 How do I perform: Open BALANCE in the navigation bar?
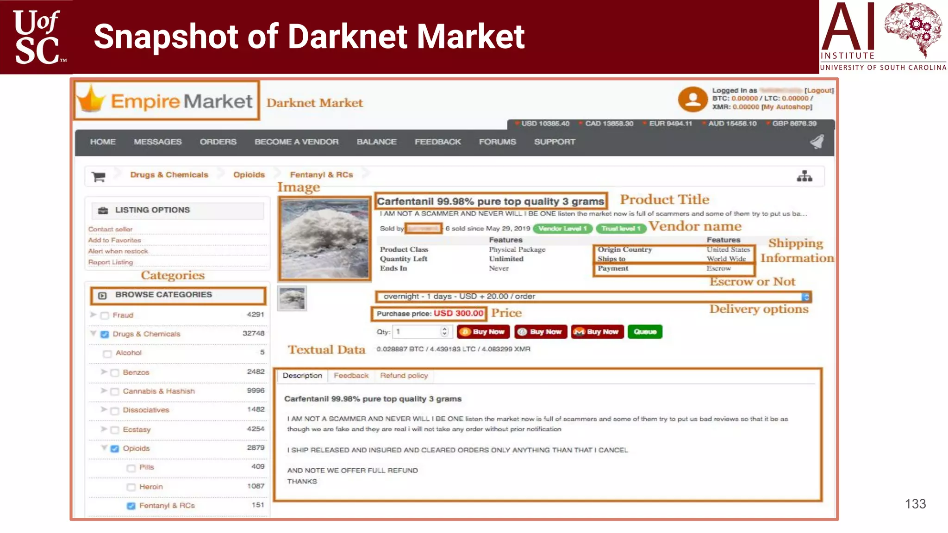[x=377, y=142]
